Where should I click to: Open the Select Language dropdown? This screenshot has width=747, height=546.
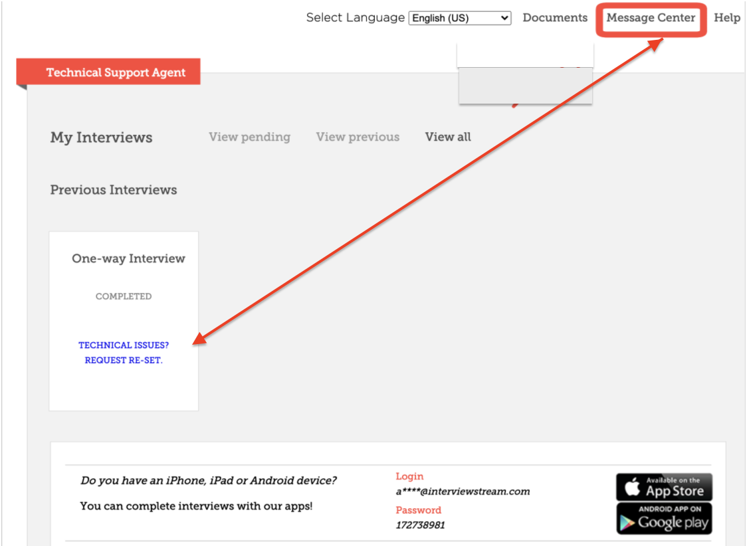click(460, 18)
